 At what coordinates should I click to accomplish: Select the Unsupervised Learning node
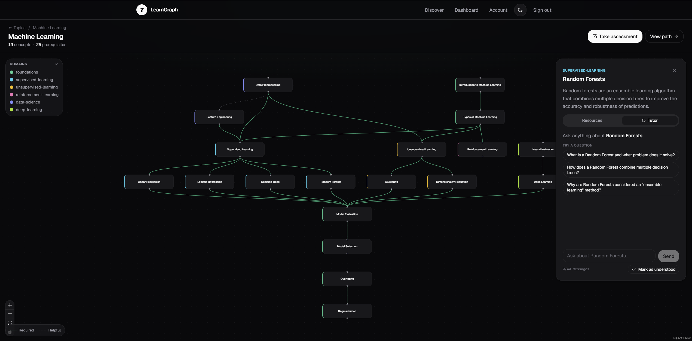point(422,150)
